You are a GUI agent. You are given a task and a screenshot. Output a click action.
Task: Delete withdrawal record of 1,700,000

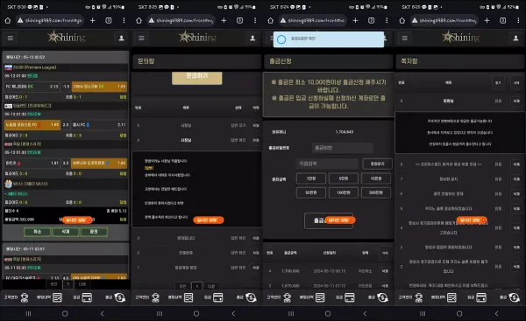point(385,271)
